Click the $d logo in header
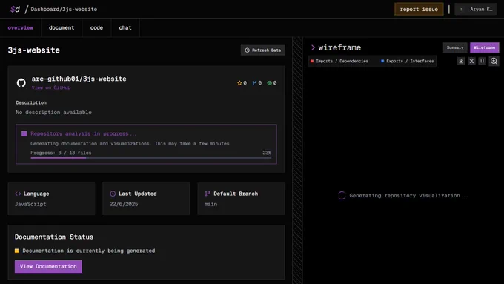 tap(15, 9)
